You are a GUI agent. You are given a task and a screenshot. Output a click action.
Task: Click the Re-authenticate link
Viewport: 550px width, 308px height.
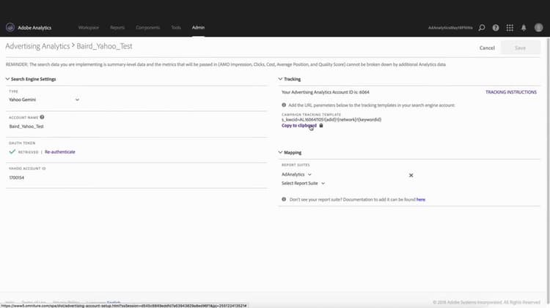pyautogui.click(x=60, y=152)
